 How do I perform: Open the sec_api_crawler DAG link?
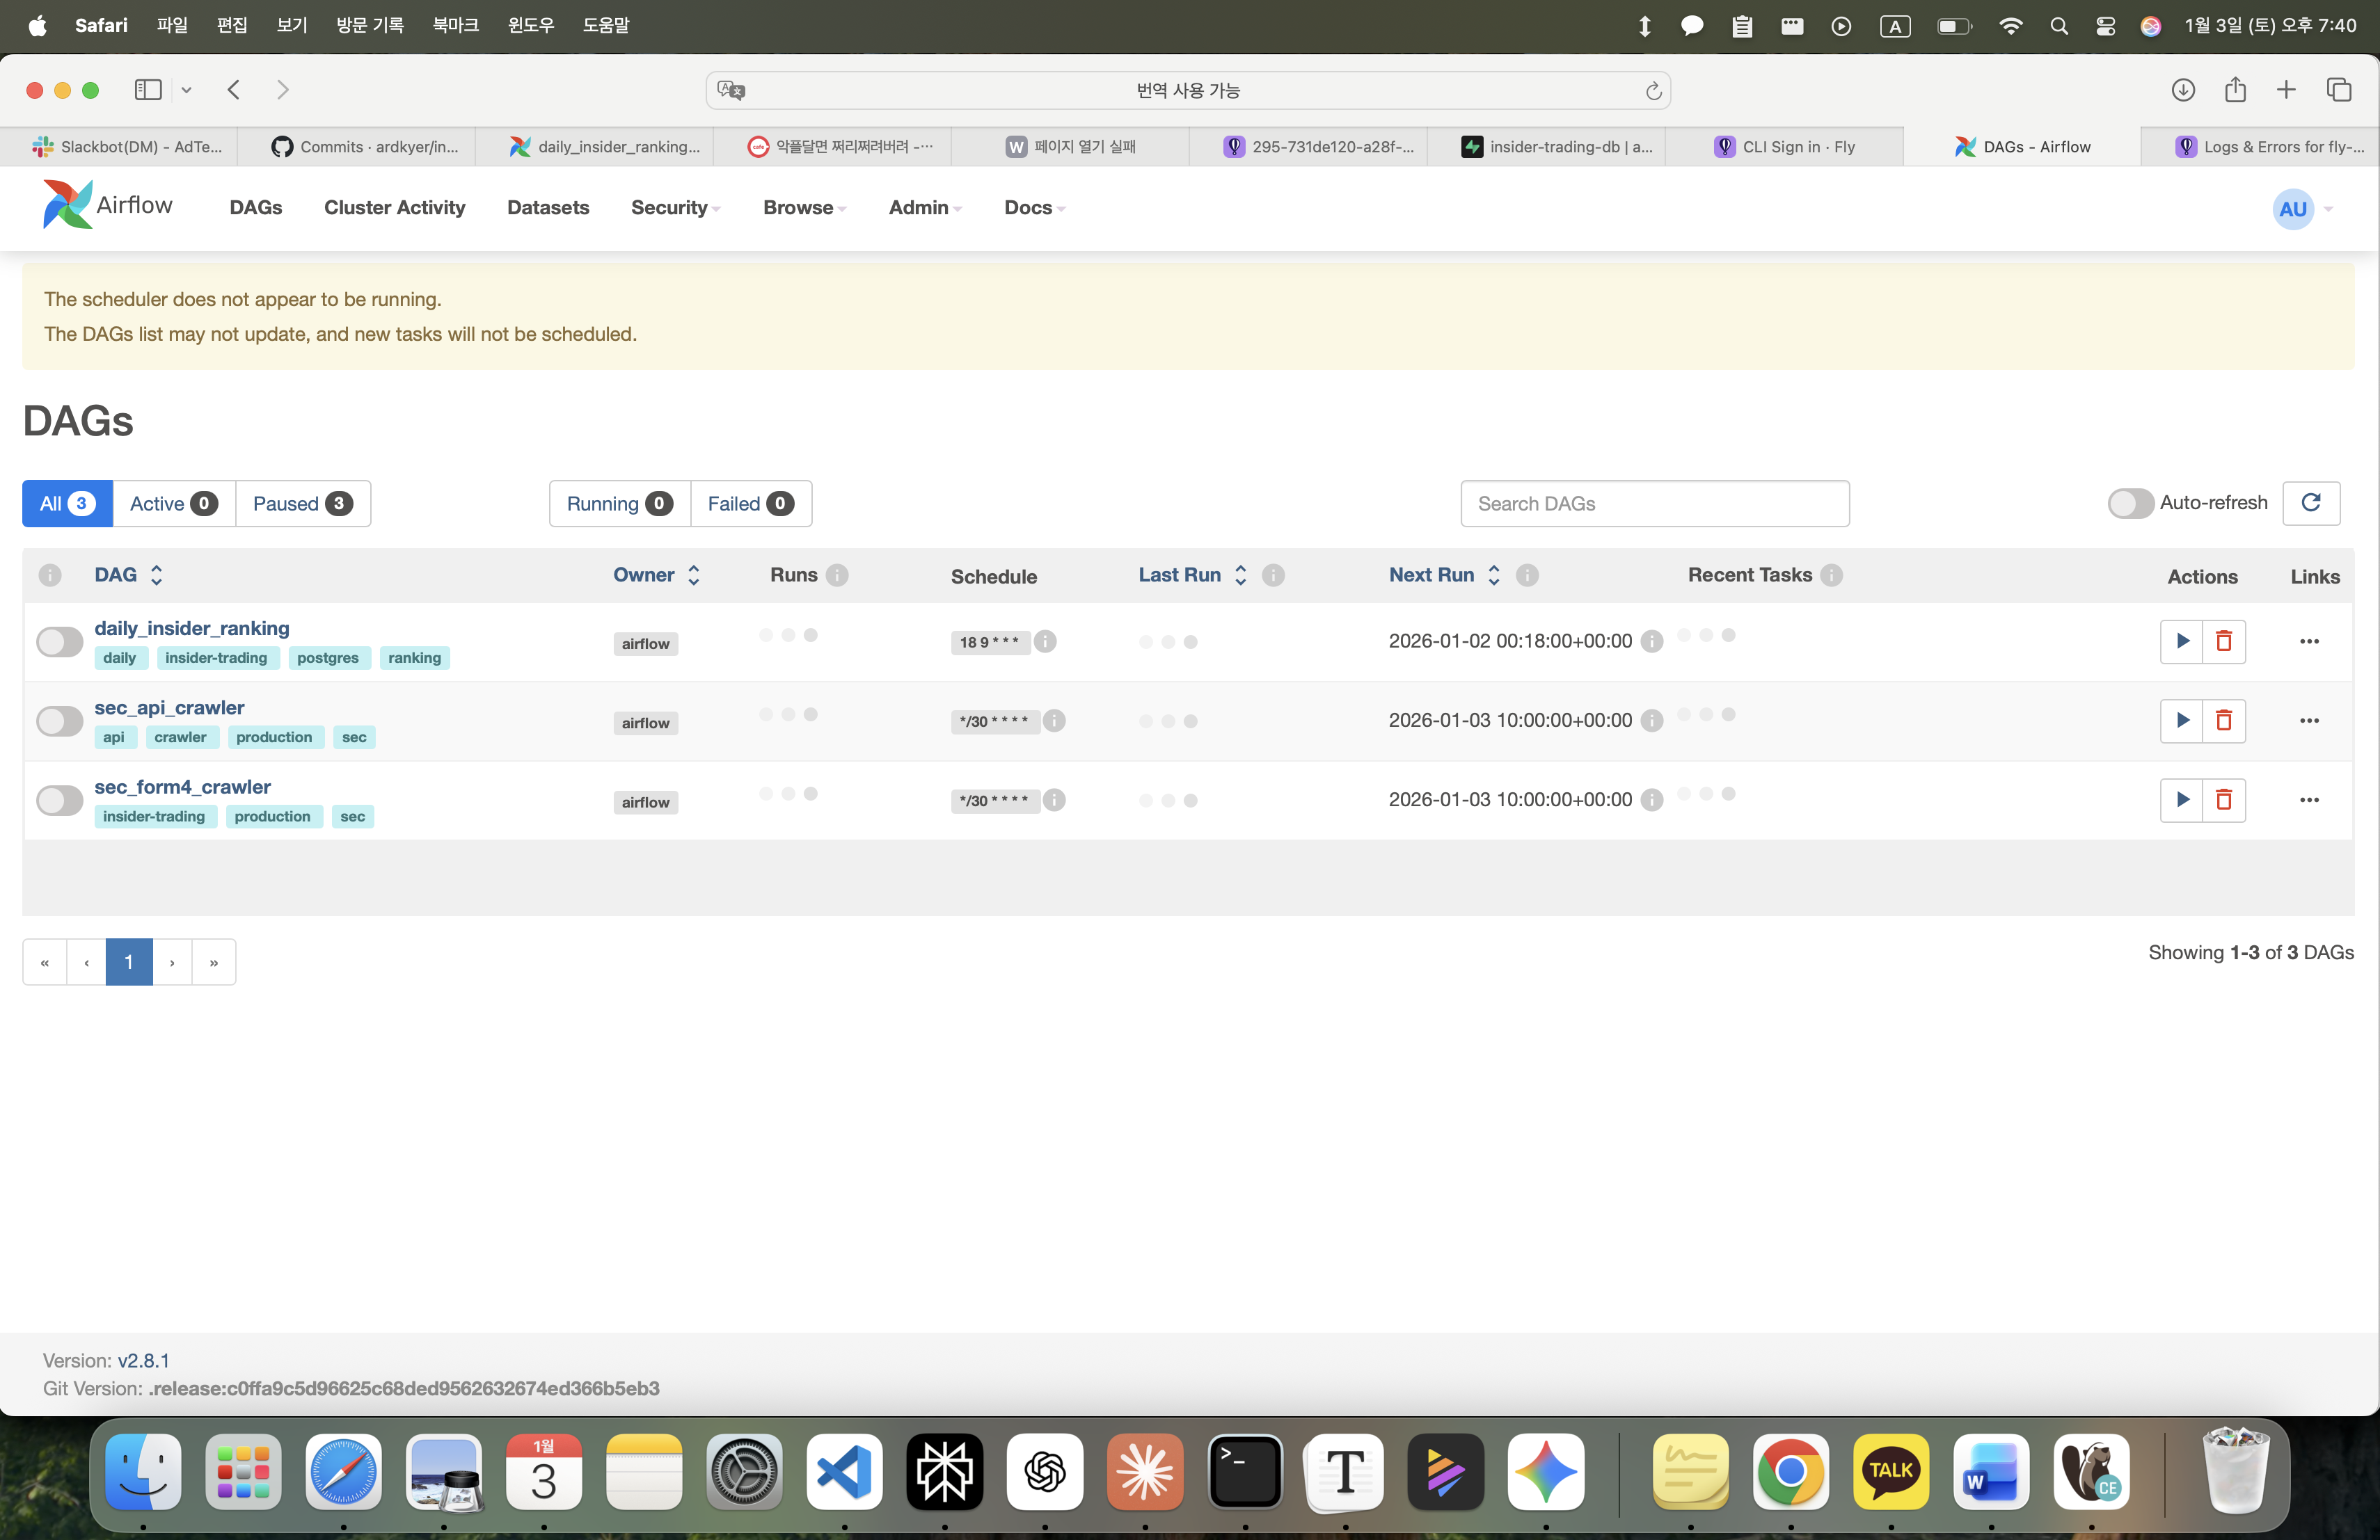[x=169, y=707]
